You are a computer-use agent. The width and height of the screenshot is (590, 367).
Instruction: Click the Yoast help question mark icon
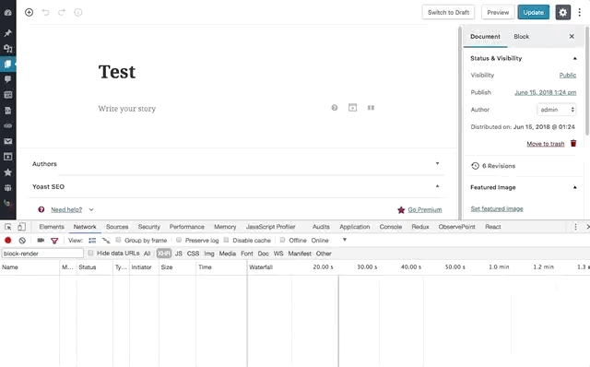pos(41,209)
